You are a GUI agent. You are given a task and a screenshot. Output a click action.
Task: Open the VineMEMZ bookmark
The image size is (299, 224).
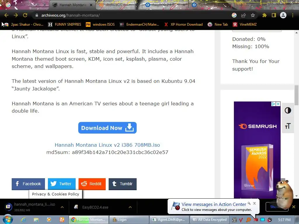245,24
